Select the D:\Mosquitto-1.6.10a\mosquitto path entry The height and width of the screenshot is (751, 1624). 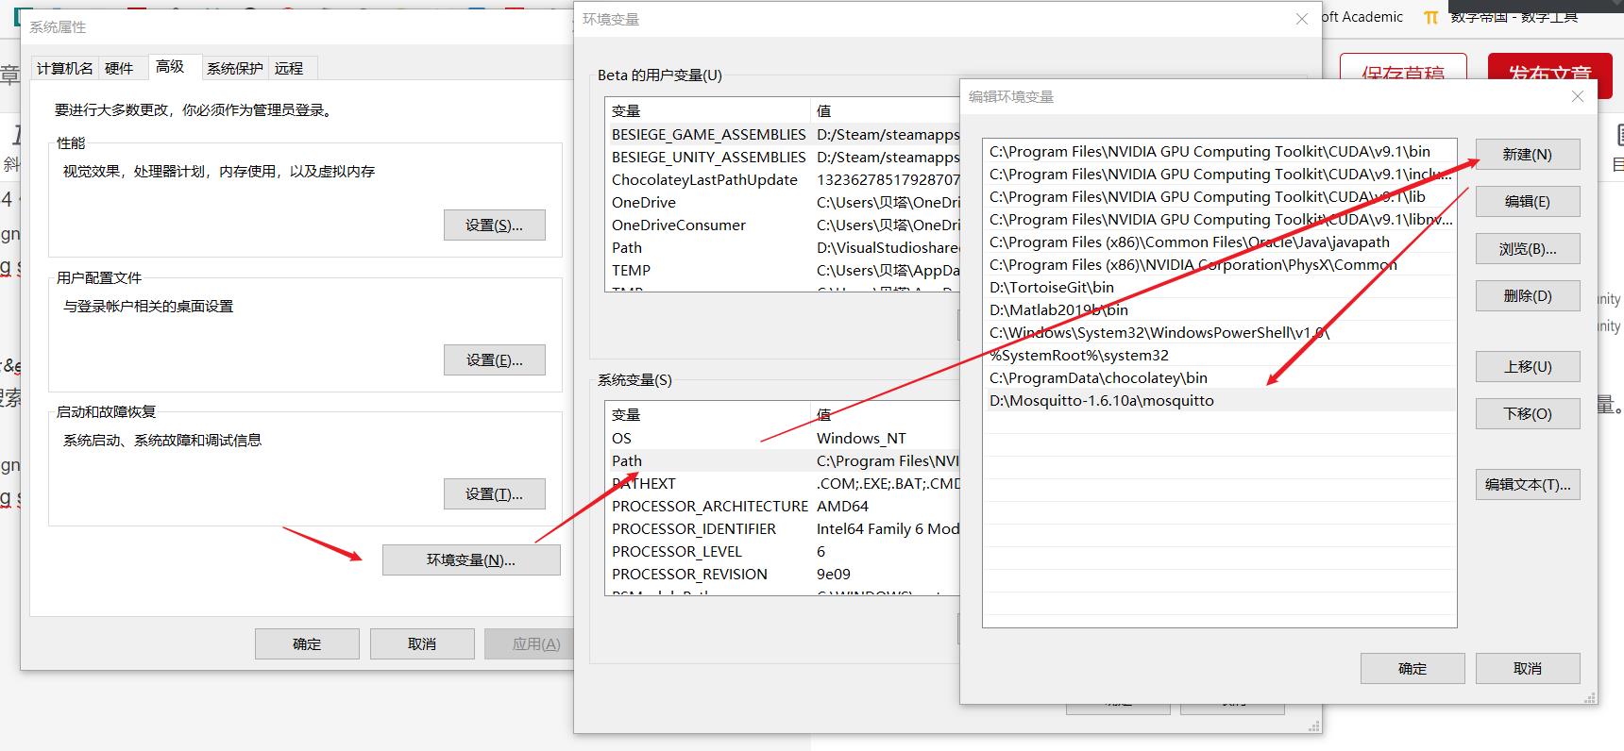click(x=1219, y=401)
